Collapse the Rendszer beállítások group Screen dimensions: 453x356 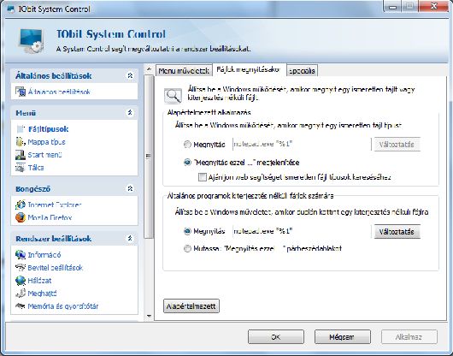click(130, 238)
